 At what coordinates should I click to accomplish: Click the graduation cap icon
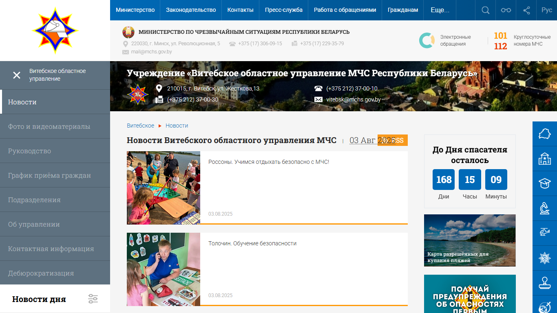click(545, 183)
